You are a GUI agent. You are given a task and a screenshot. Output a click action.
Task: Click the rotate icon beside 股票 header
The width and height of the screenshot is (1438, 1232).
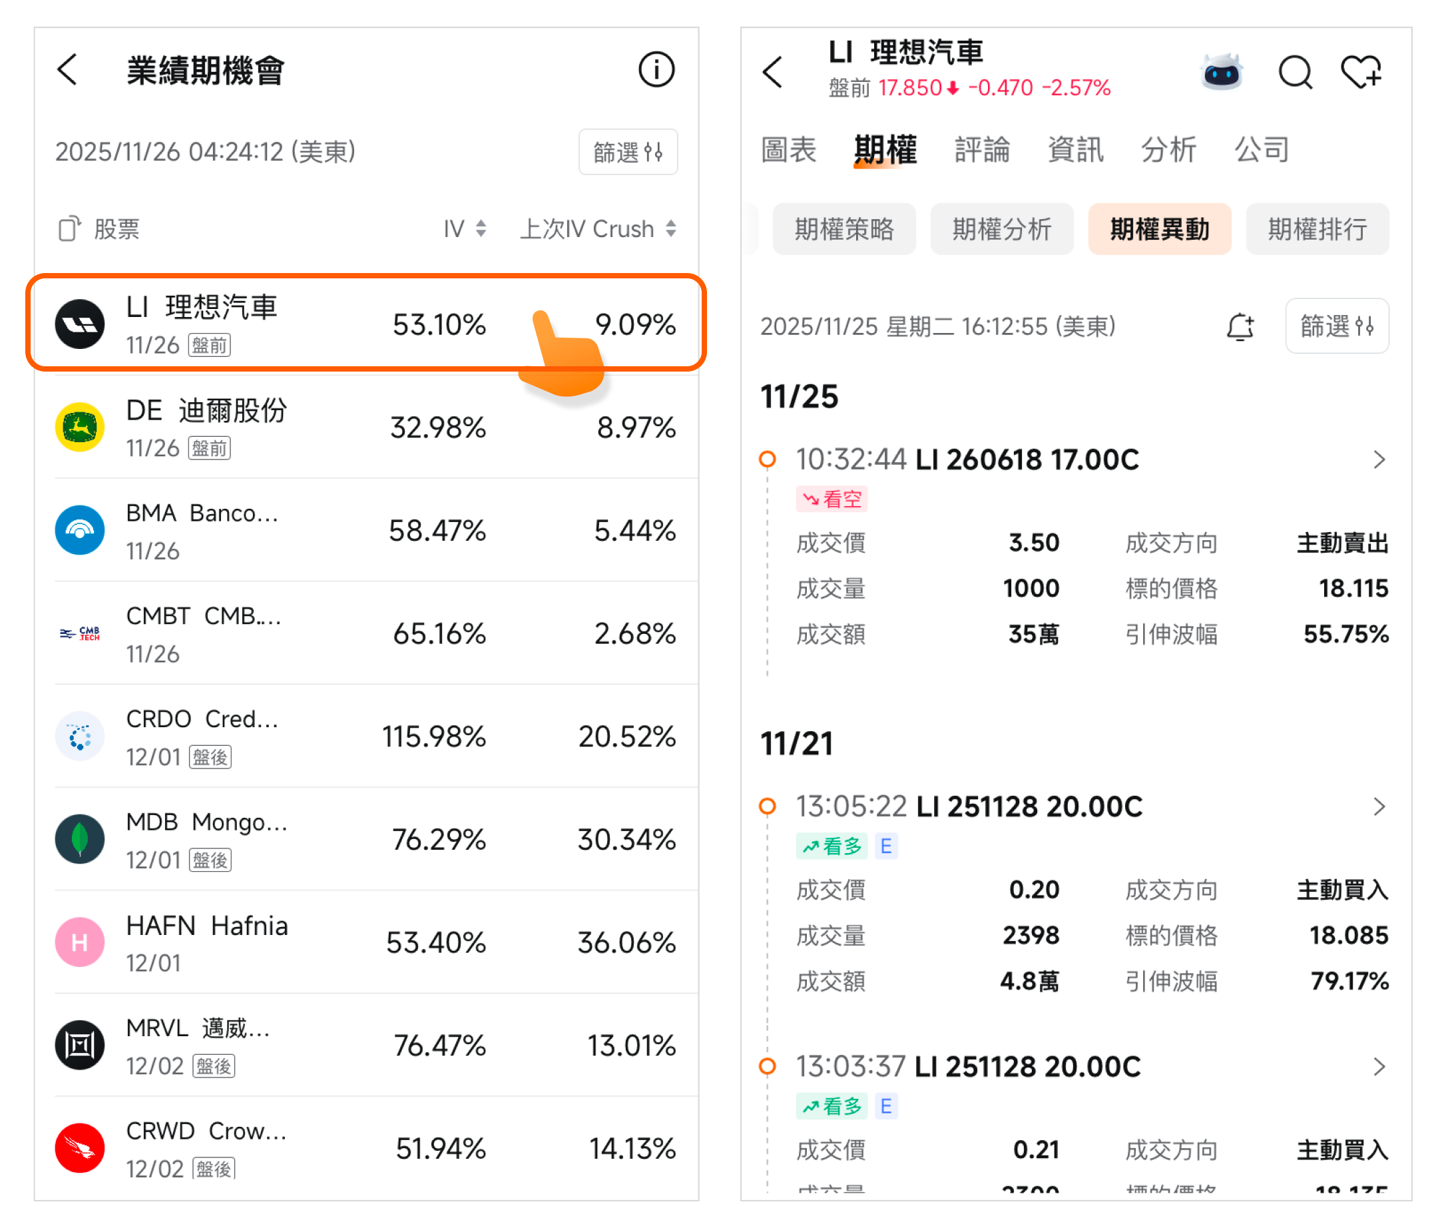point(69,228)
